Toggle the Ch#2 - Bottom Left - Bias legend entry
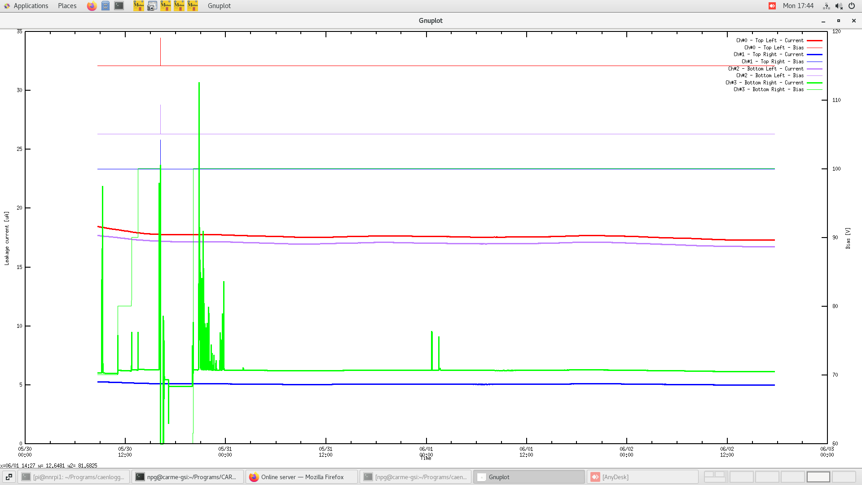Screen dimensions: 862x485 coord(770,75)
